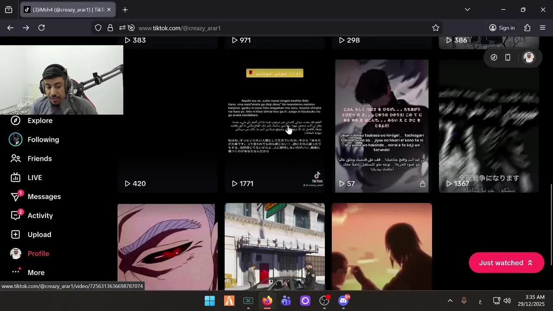This screenshot has width=553, height=311.
Task: Open video with 386 views
Action: (489, 43)
